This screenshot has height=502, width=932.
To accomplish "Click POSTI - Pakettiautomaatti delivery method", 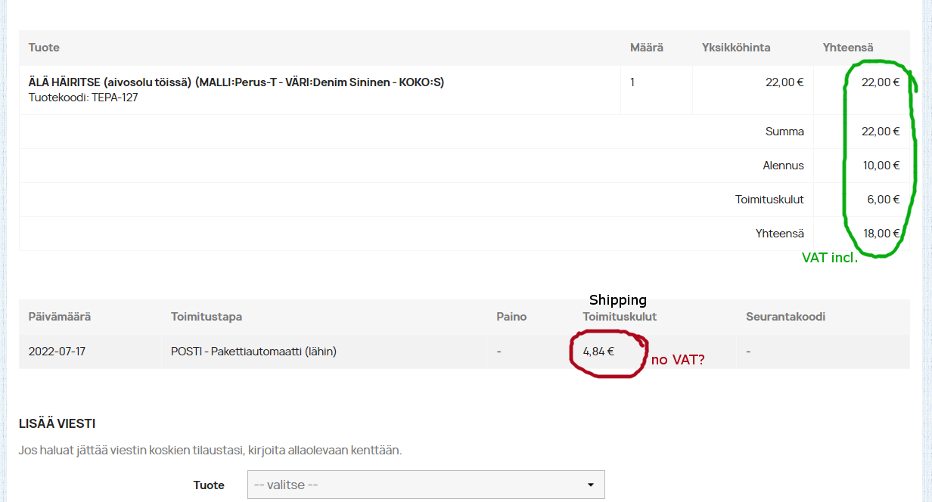I will pos(253,352).
